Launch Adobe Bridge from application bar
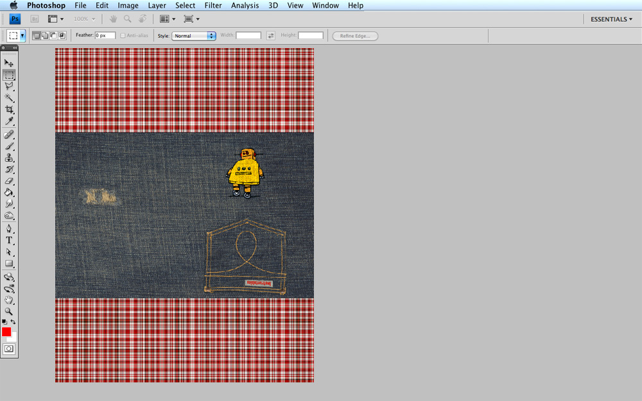The width and height of the screenshot is (642, 401). coord(35,19)
